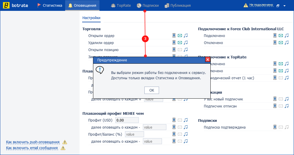Viewport: 294px width, 155px height.
Task: Click the Профит (USD) 0.00 input field
Action: (x=127, y=120)
